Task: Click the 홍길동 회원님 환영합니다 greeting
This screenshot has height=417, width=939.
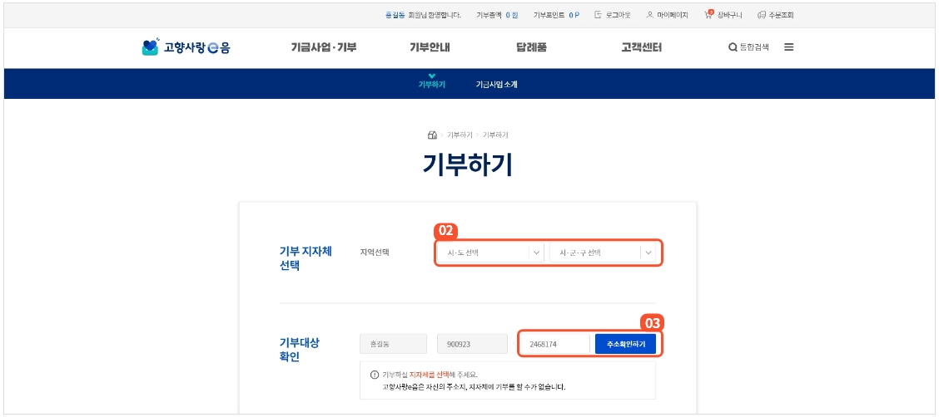Action: point(424,15)
